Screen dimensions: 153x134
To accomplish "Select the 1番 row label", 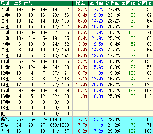I will pos(5,9).
